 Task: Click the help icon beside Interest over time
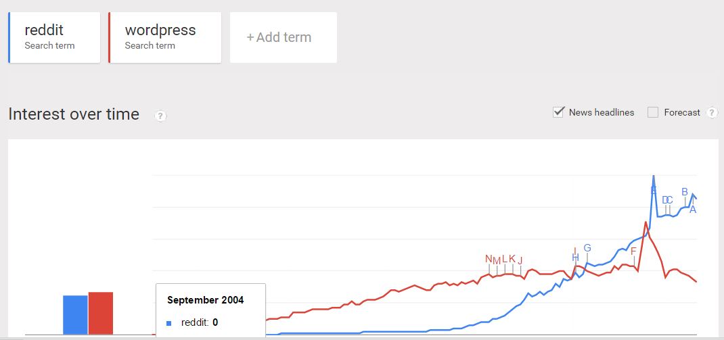pyautogui.click(x=160, y=116)
